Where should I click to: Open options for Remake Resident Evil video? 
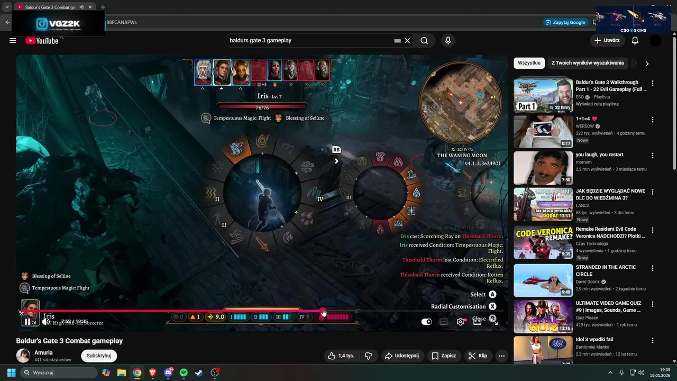click(x=653, y=230)
